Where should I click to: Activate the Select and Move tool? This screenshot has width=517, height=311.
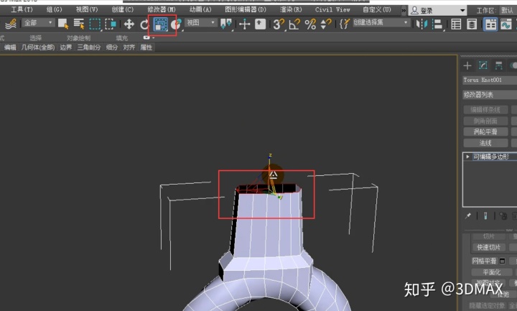(x=129, y=24)
